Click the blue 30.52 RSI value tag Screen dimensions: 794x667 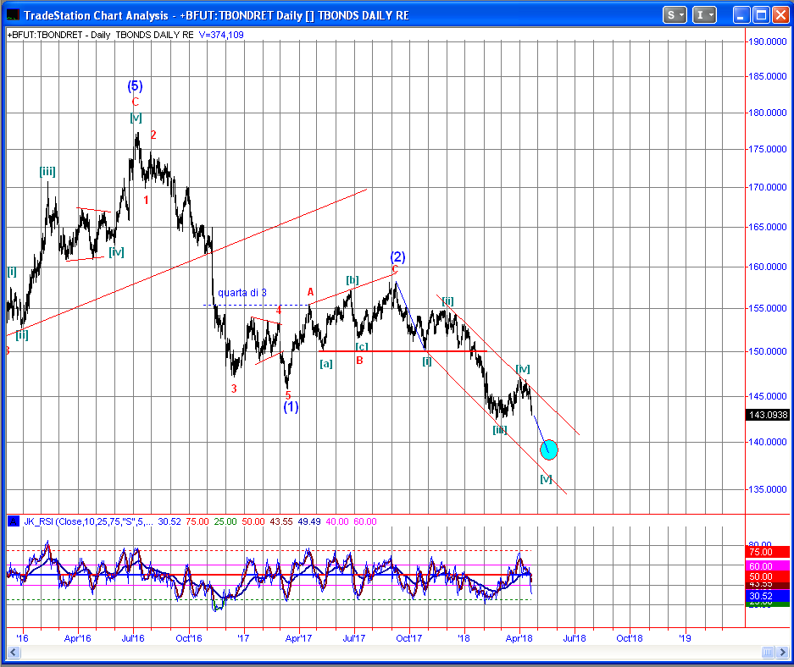pyautogui.click(x=769, y=596)
